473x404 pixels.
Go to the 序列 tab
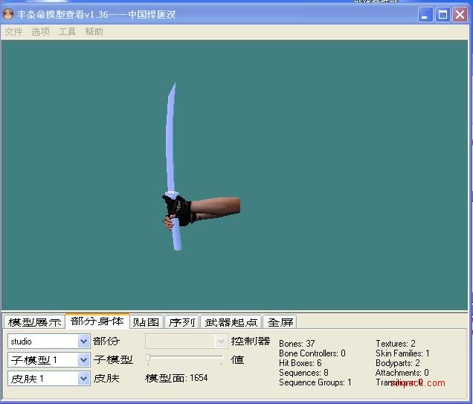coord(181,322)
